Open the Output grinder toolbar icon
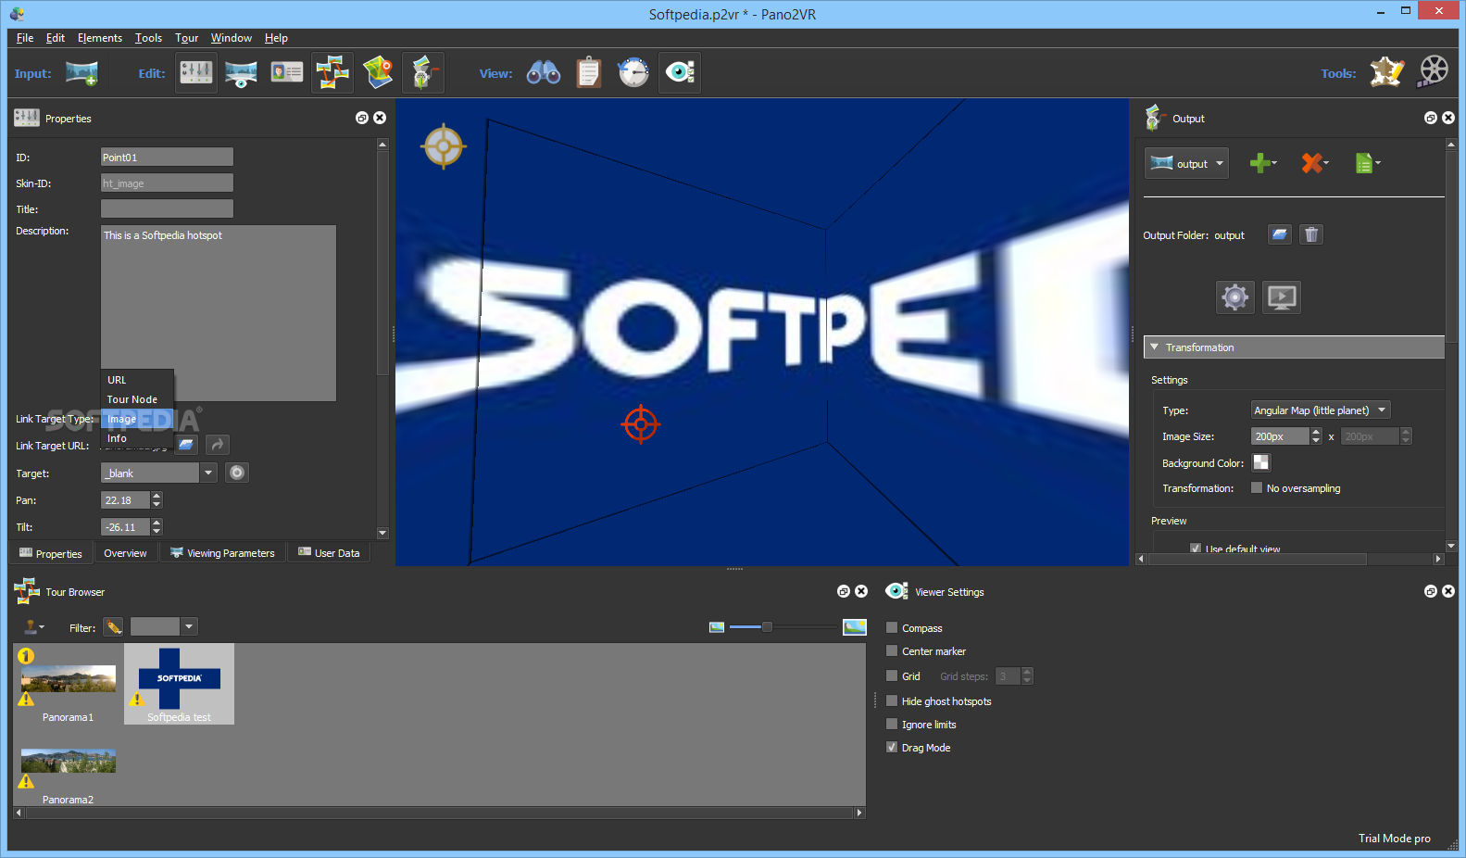Screen dimensions: 1466x858 [x=423, y=72]
